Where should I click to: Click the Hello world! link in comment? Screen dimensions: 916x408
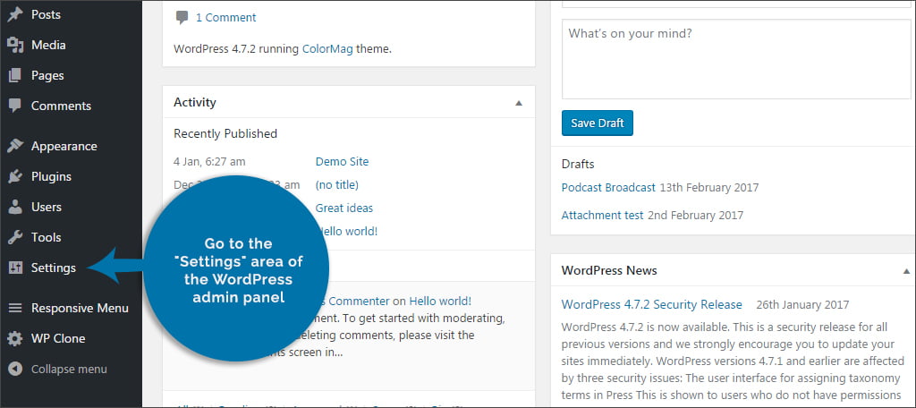point(440,301)
